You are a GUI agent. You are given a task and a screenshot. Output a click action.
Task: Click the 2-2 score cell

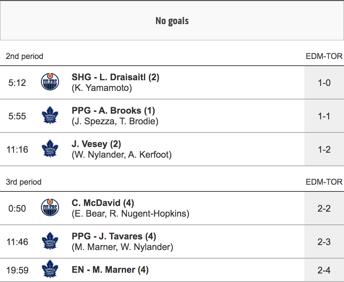[324, 208]
